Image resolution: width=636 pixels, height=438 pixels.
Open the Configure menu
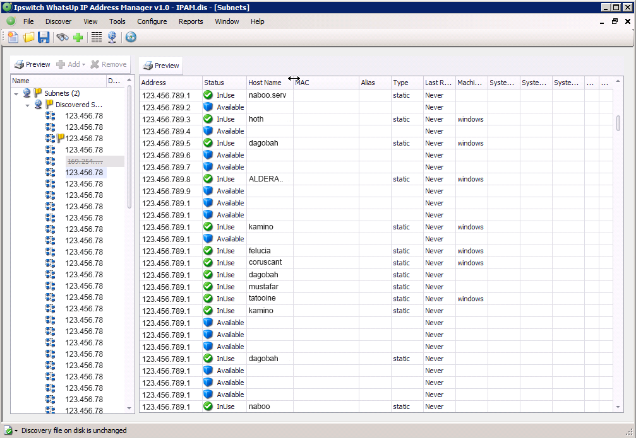152,21
